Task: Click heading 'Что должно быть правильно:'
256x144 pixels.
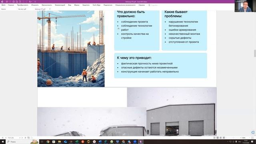Action: pos(131,14)
